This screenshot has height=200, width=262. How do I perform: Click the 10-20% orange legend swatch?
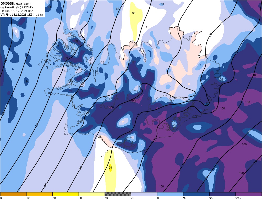(x=40, y=194)
